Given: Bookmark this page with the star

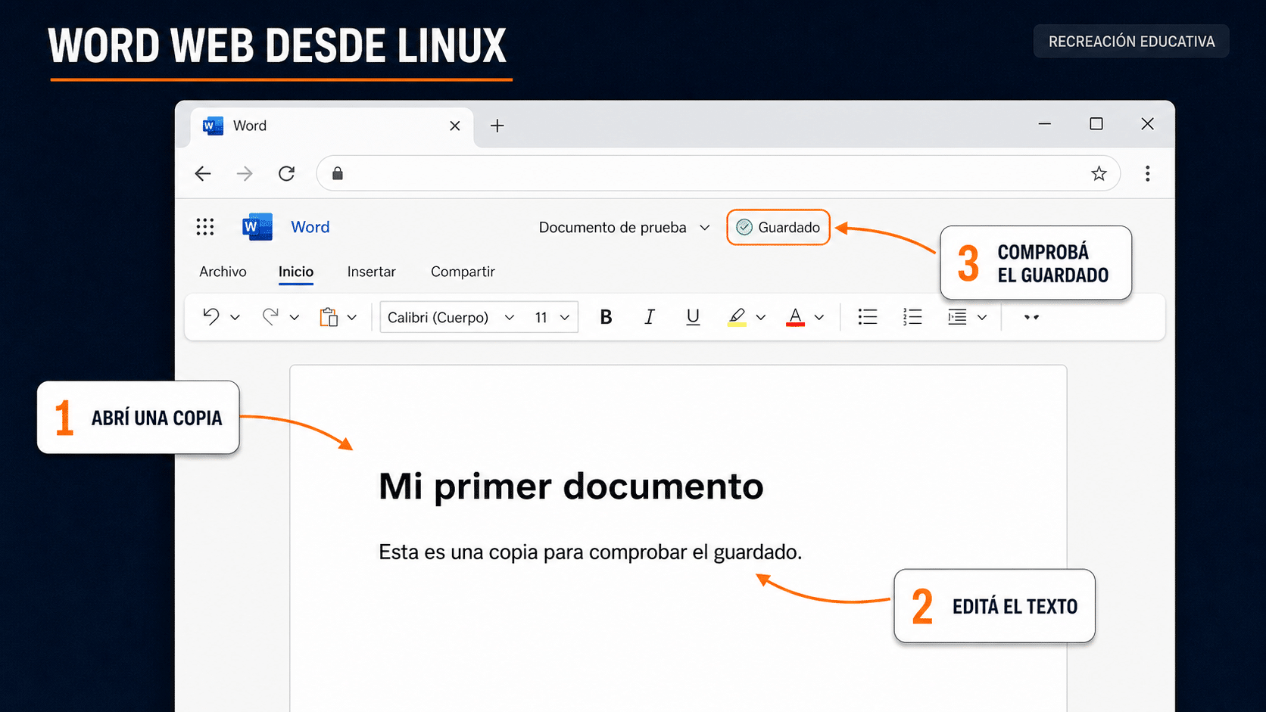Looking at the screenshot, I should (1099, 174).
